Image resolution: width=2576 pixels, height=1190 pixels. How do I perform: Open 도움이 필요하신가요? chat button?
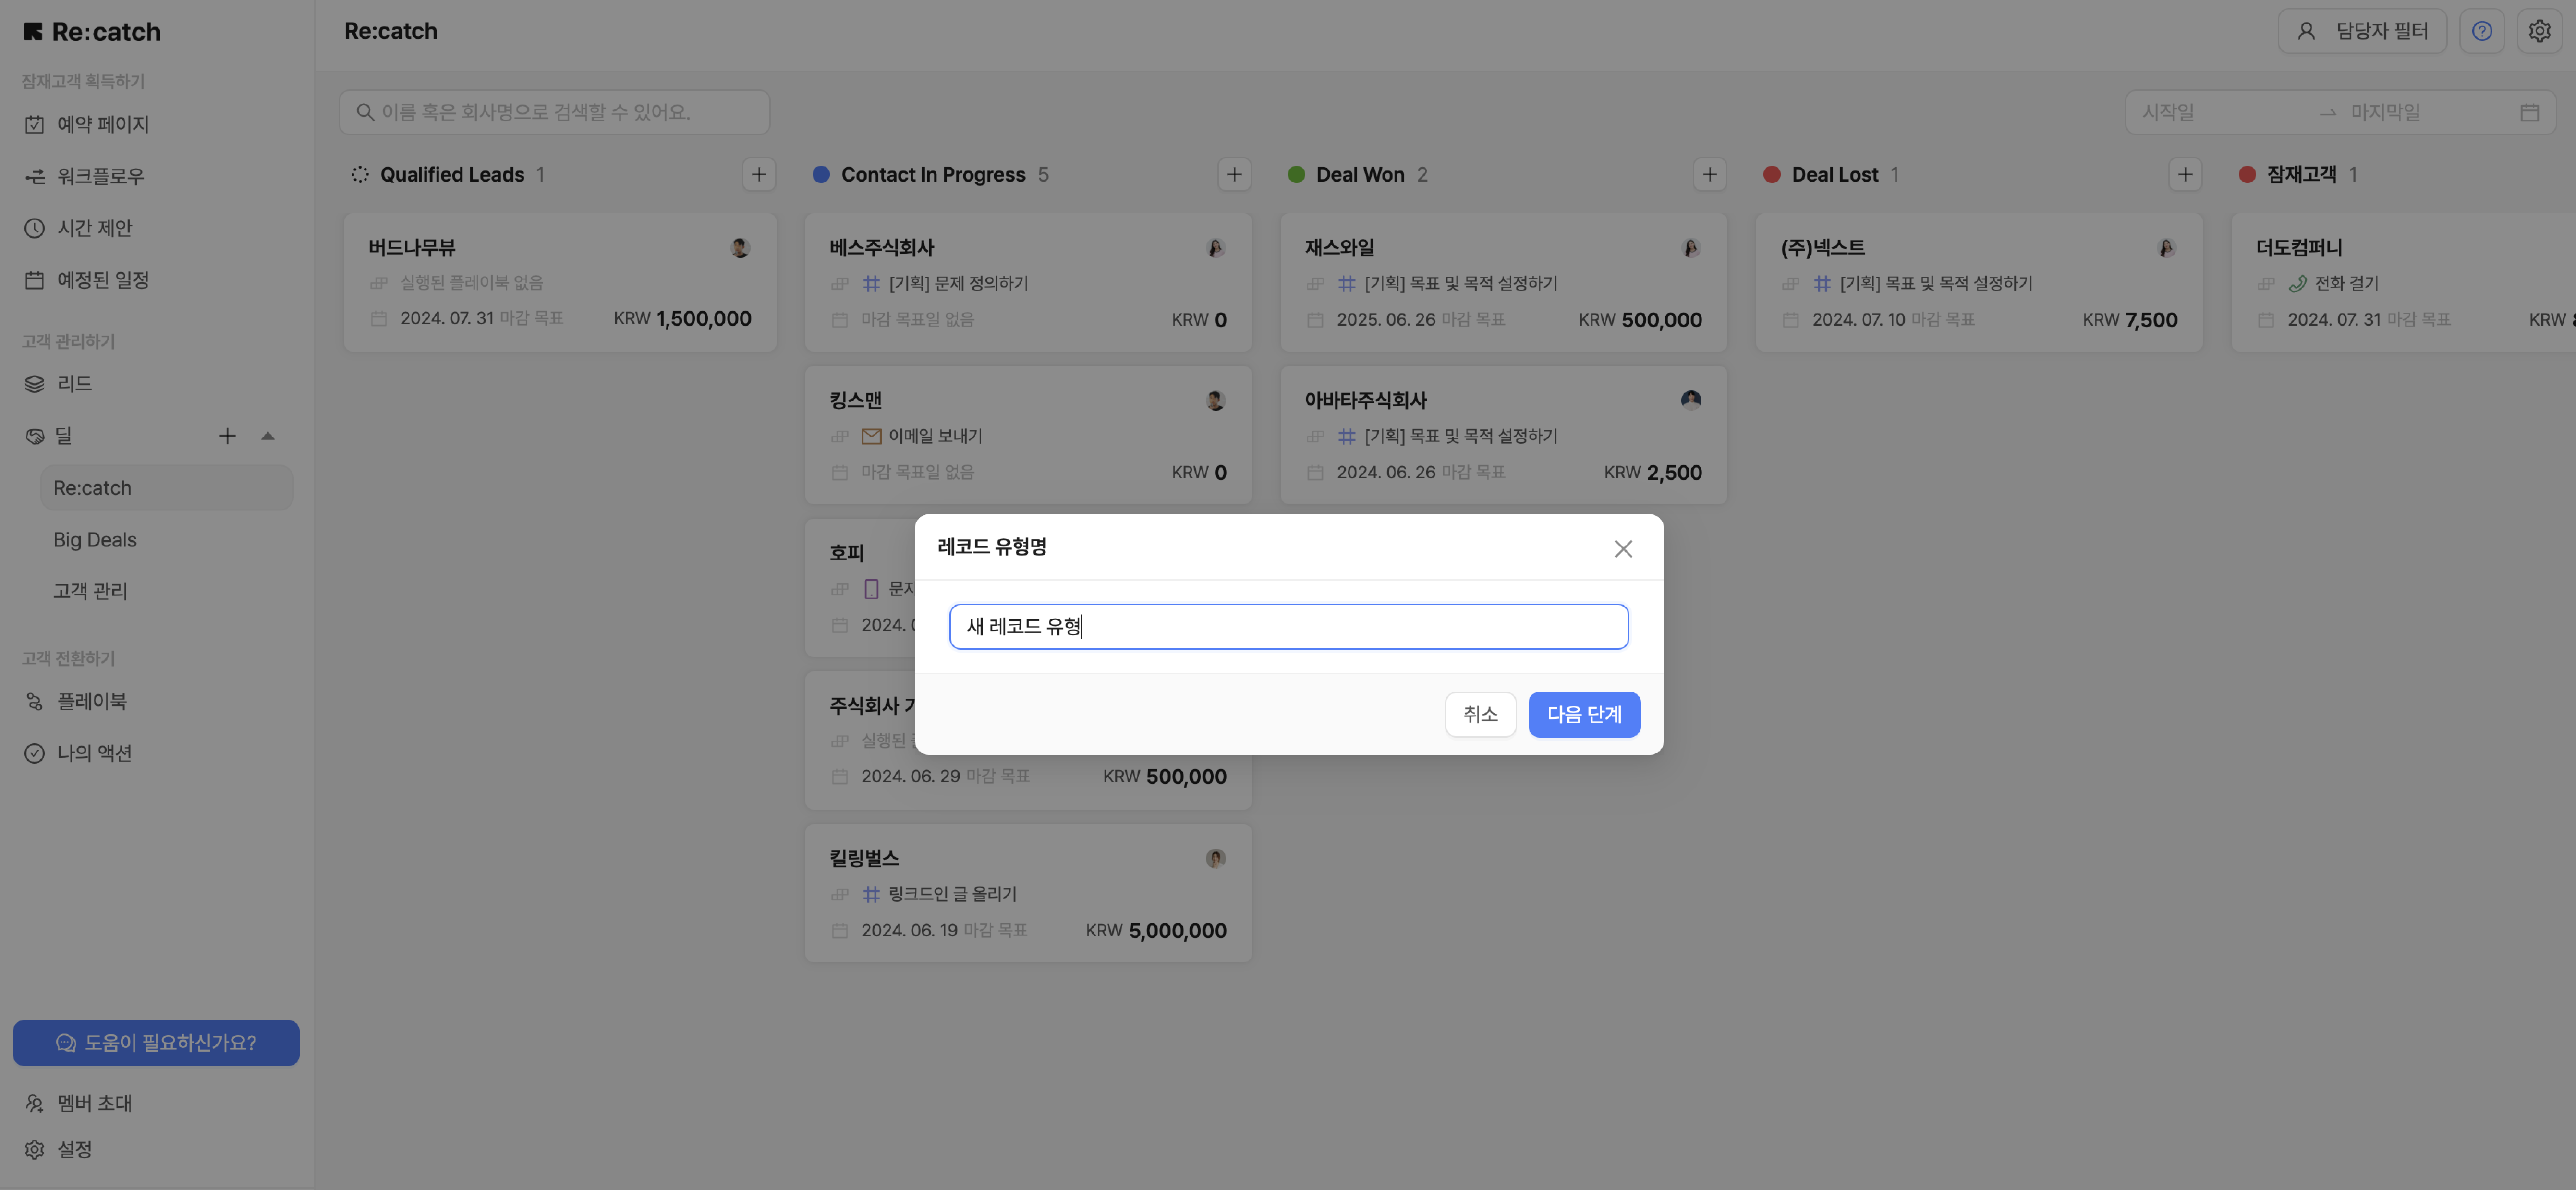(x=156, y=1043)
